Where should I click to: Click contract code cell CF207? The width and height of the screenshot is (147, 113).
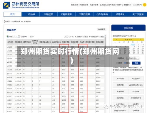9,73
